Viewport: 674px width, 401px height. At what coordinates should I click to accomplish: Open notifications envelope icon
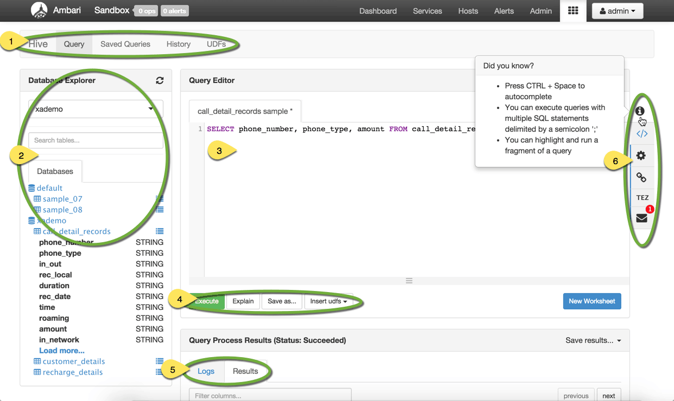[x=642, y=218]
